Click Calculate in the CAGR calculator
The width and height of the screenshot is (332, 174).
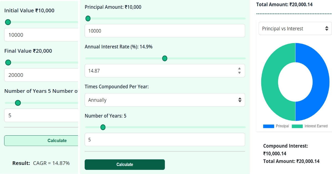[x=57, y=141]
